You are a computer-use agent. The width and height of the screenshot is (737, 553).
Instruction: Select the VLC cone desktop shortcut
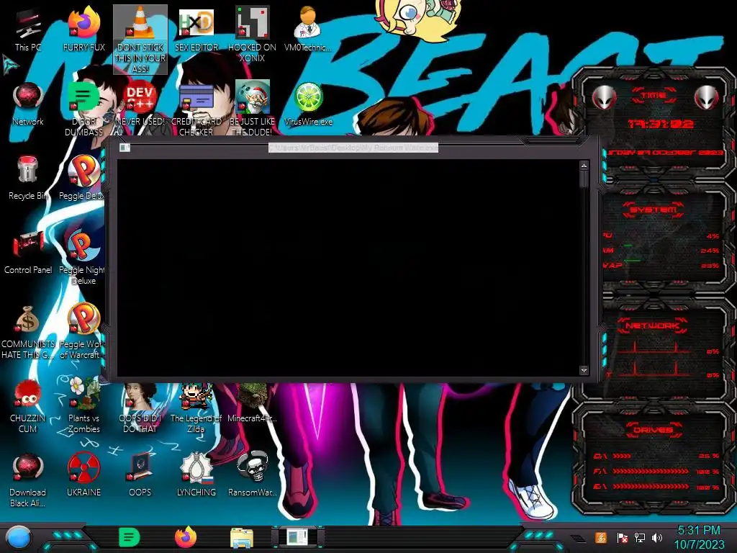coord(140,40)
